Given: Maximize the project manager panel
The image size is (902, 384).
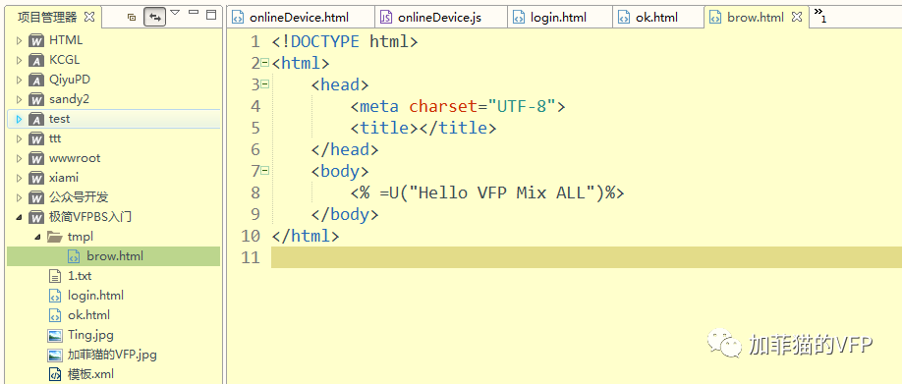Looking at the screenshot, I should [x=211, y=15].
